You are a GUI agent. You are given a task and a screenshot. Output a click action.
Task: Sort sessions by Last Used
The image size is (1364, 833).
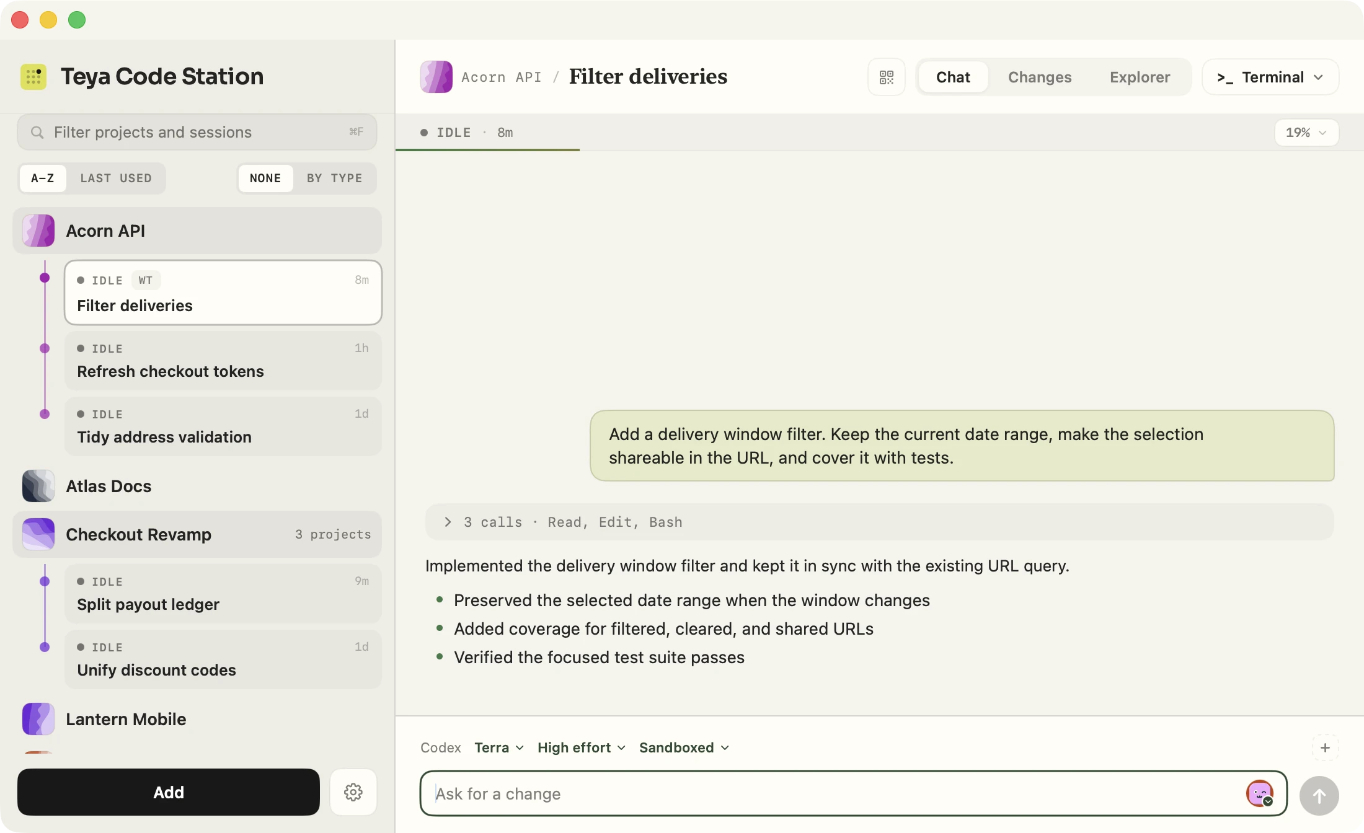coord(116,178)
